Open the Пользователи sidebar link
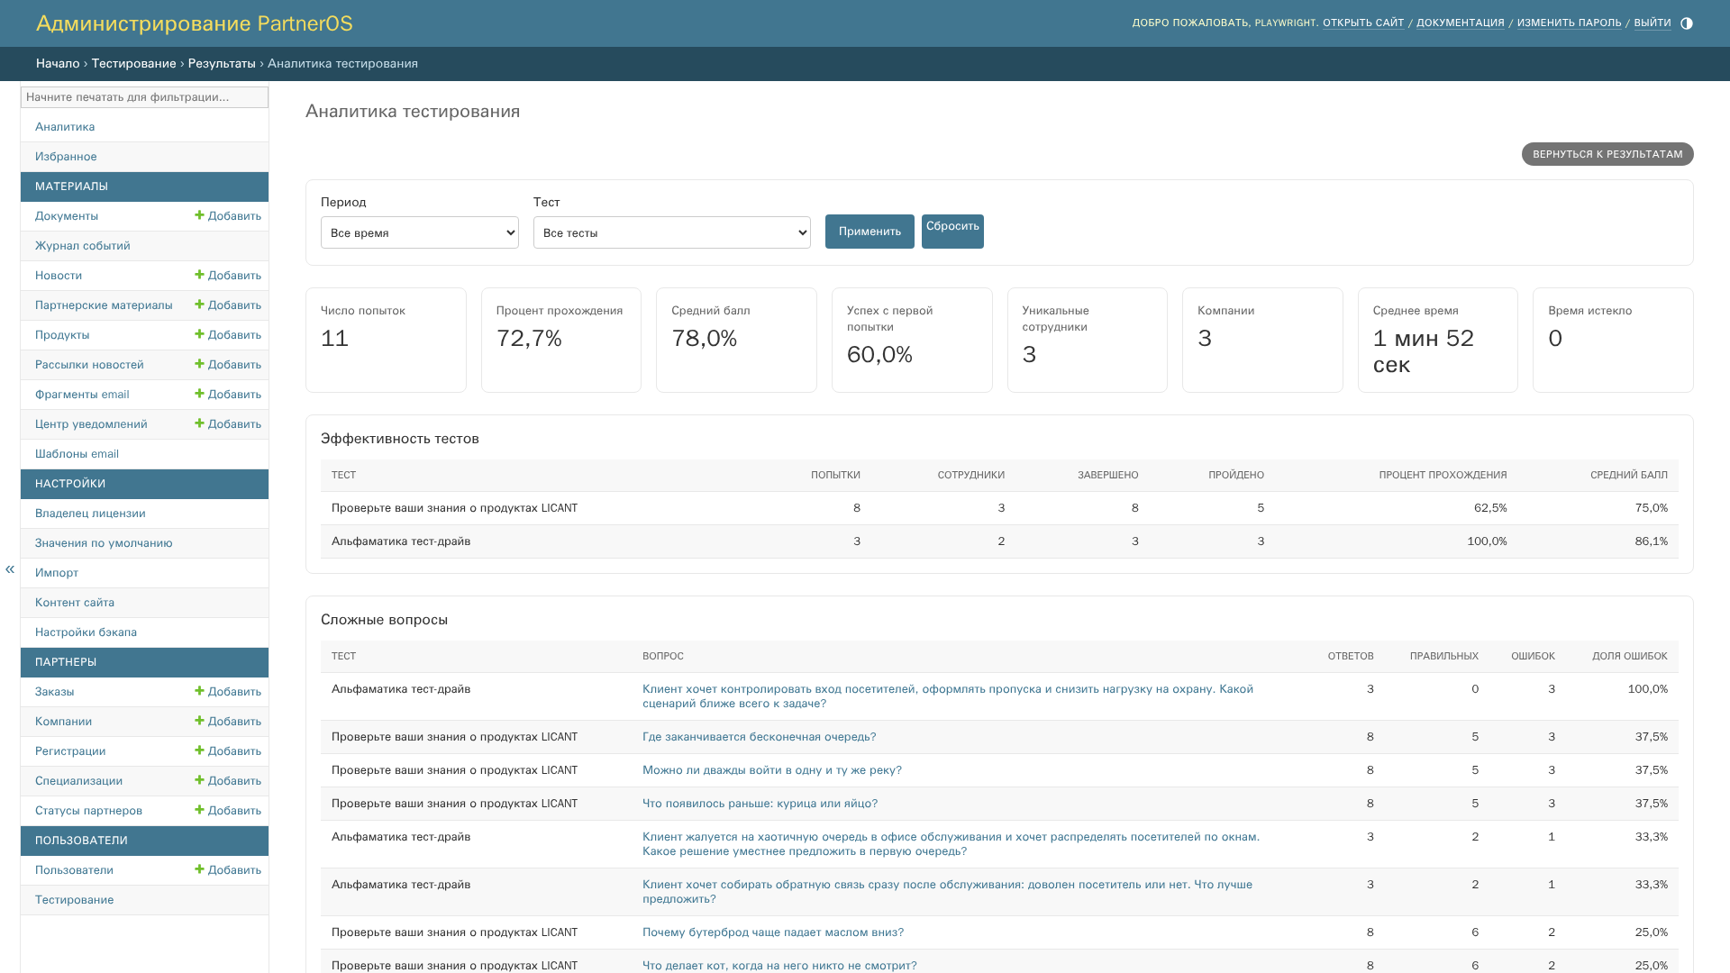The image size is (1730, 973). point(74,870)
